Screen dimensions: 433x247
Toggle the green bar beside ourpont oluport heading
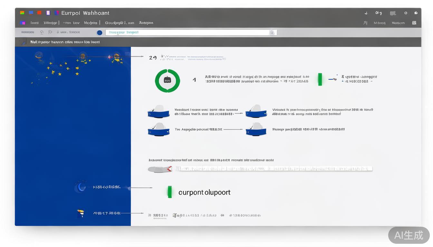pos(170,192)
